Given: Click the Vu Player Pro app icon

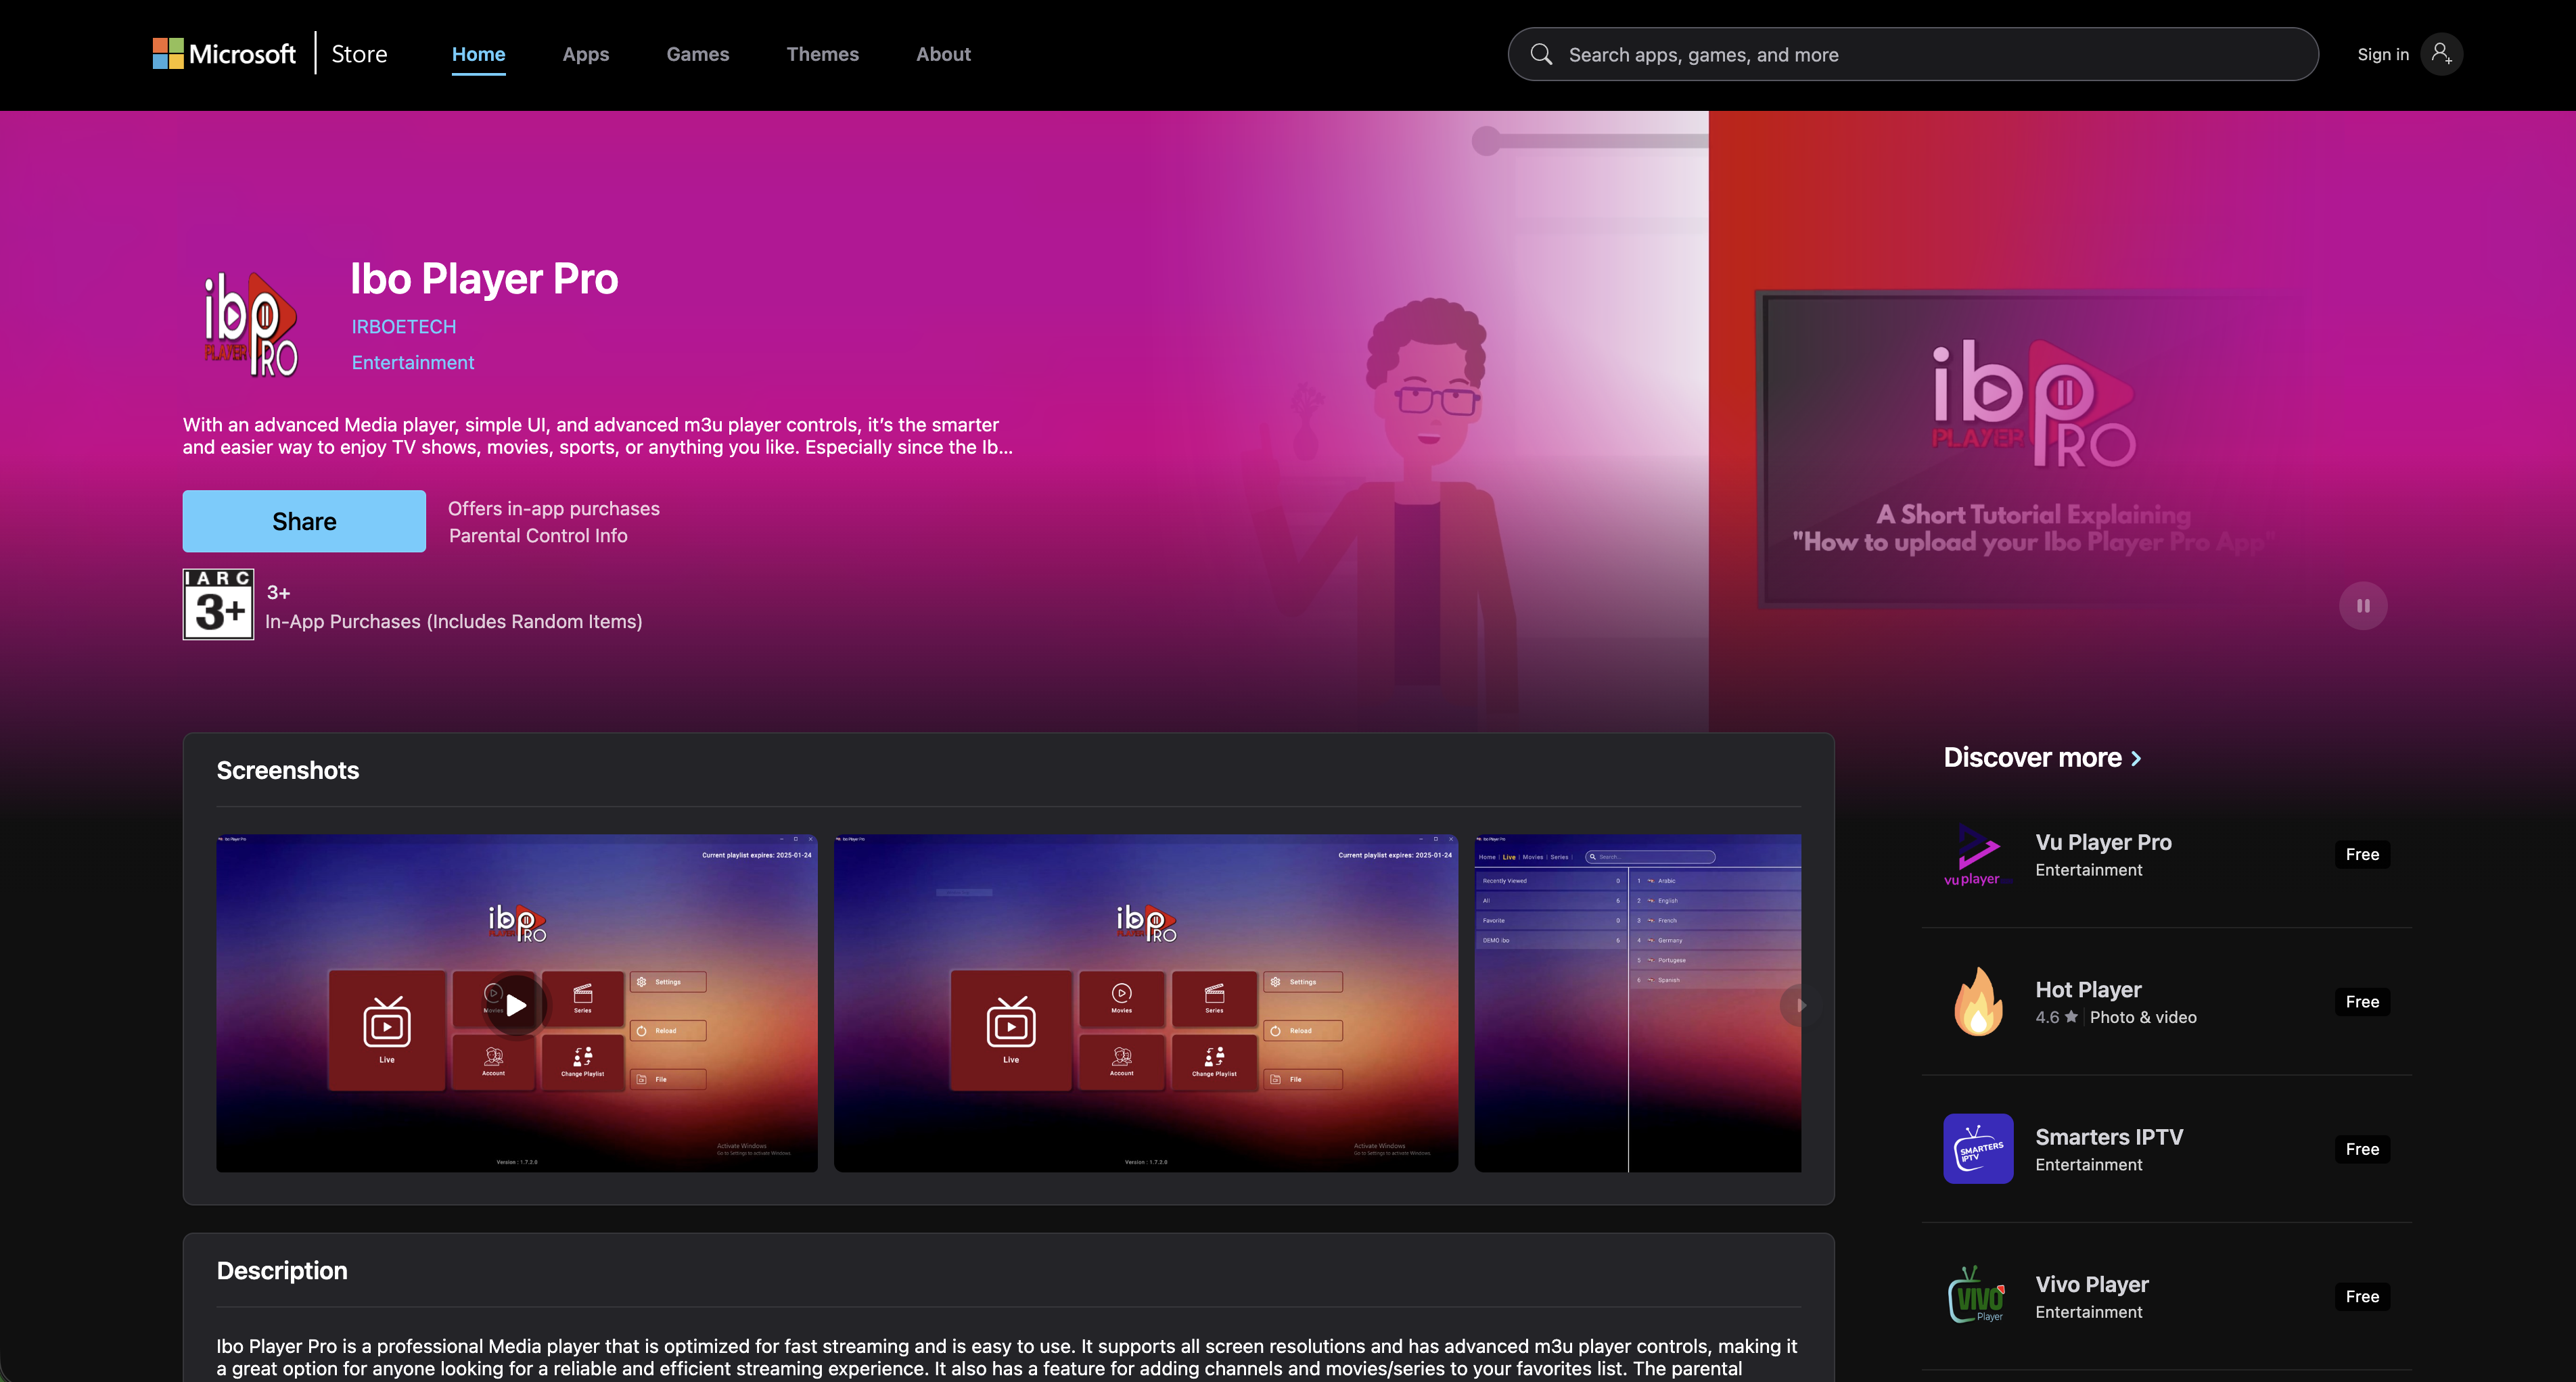Looking at the screenshot, I should coord(1977,855).
